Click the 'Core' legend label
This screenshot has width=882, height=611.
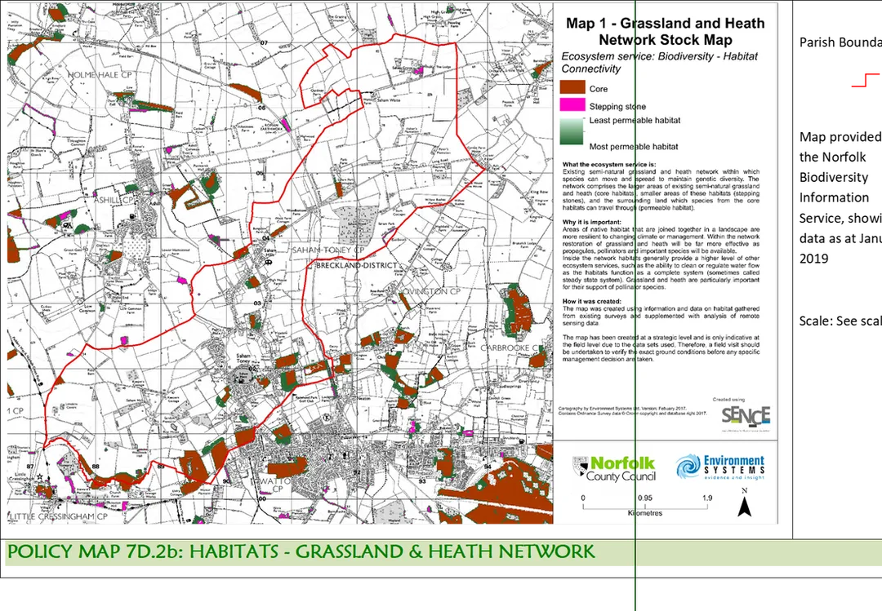click(599, 89)
